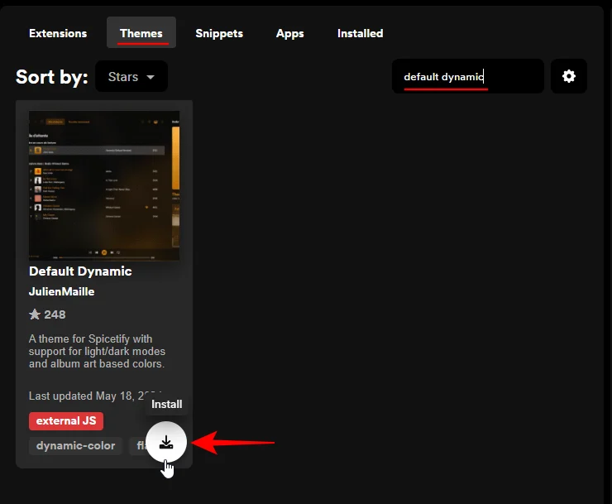The width and height of the screenshot is (612, 504).
Task: Go to the Apps tab
Action: pyautogui.click(x=289, y=33)
